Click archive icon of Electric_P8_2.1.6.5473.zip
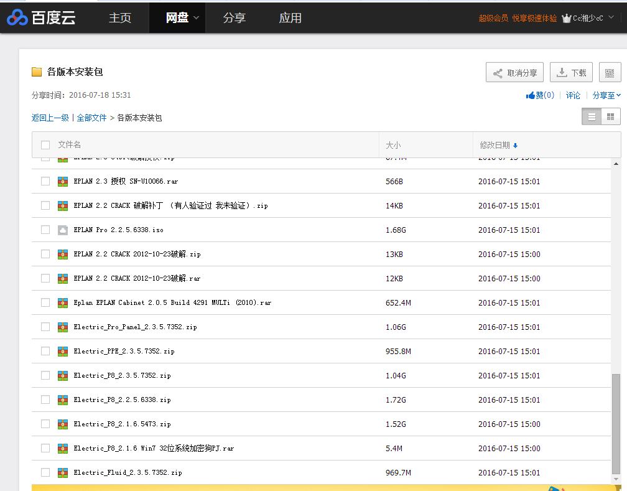The width and height of the screenshot is (627, 491). click(63, 424)
